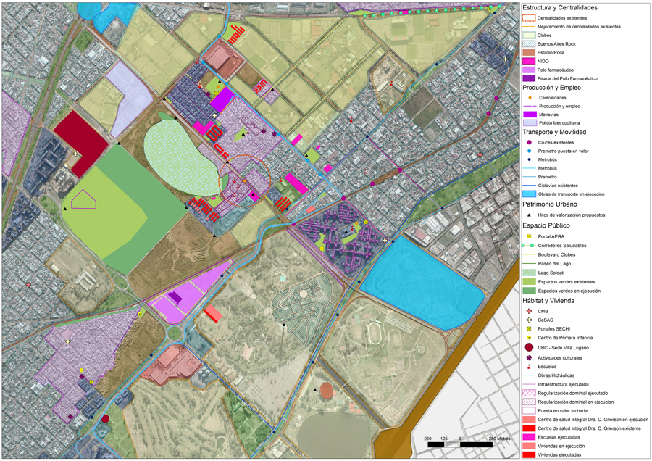The image size is (652, 461).
Task: Pick the Actividades culturales star legend icon
Action: coord(529,357)
